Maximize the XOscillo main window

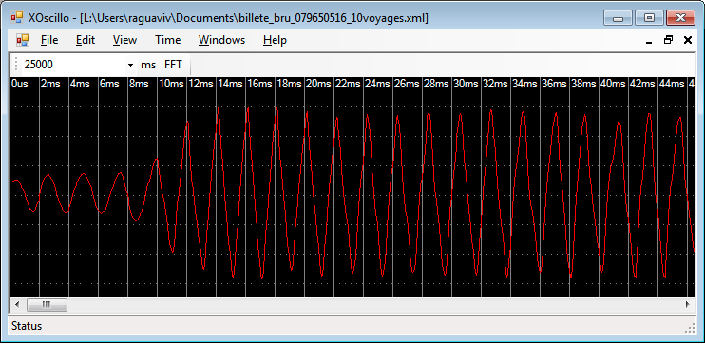pyautogui.click(x=649, y=18)
